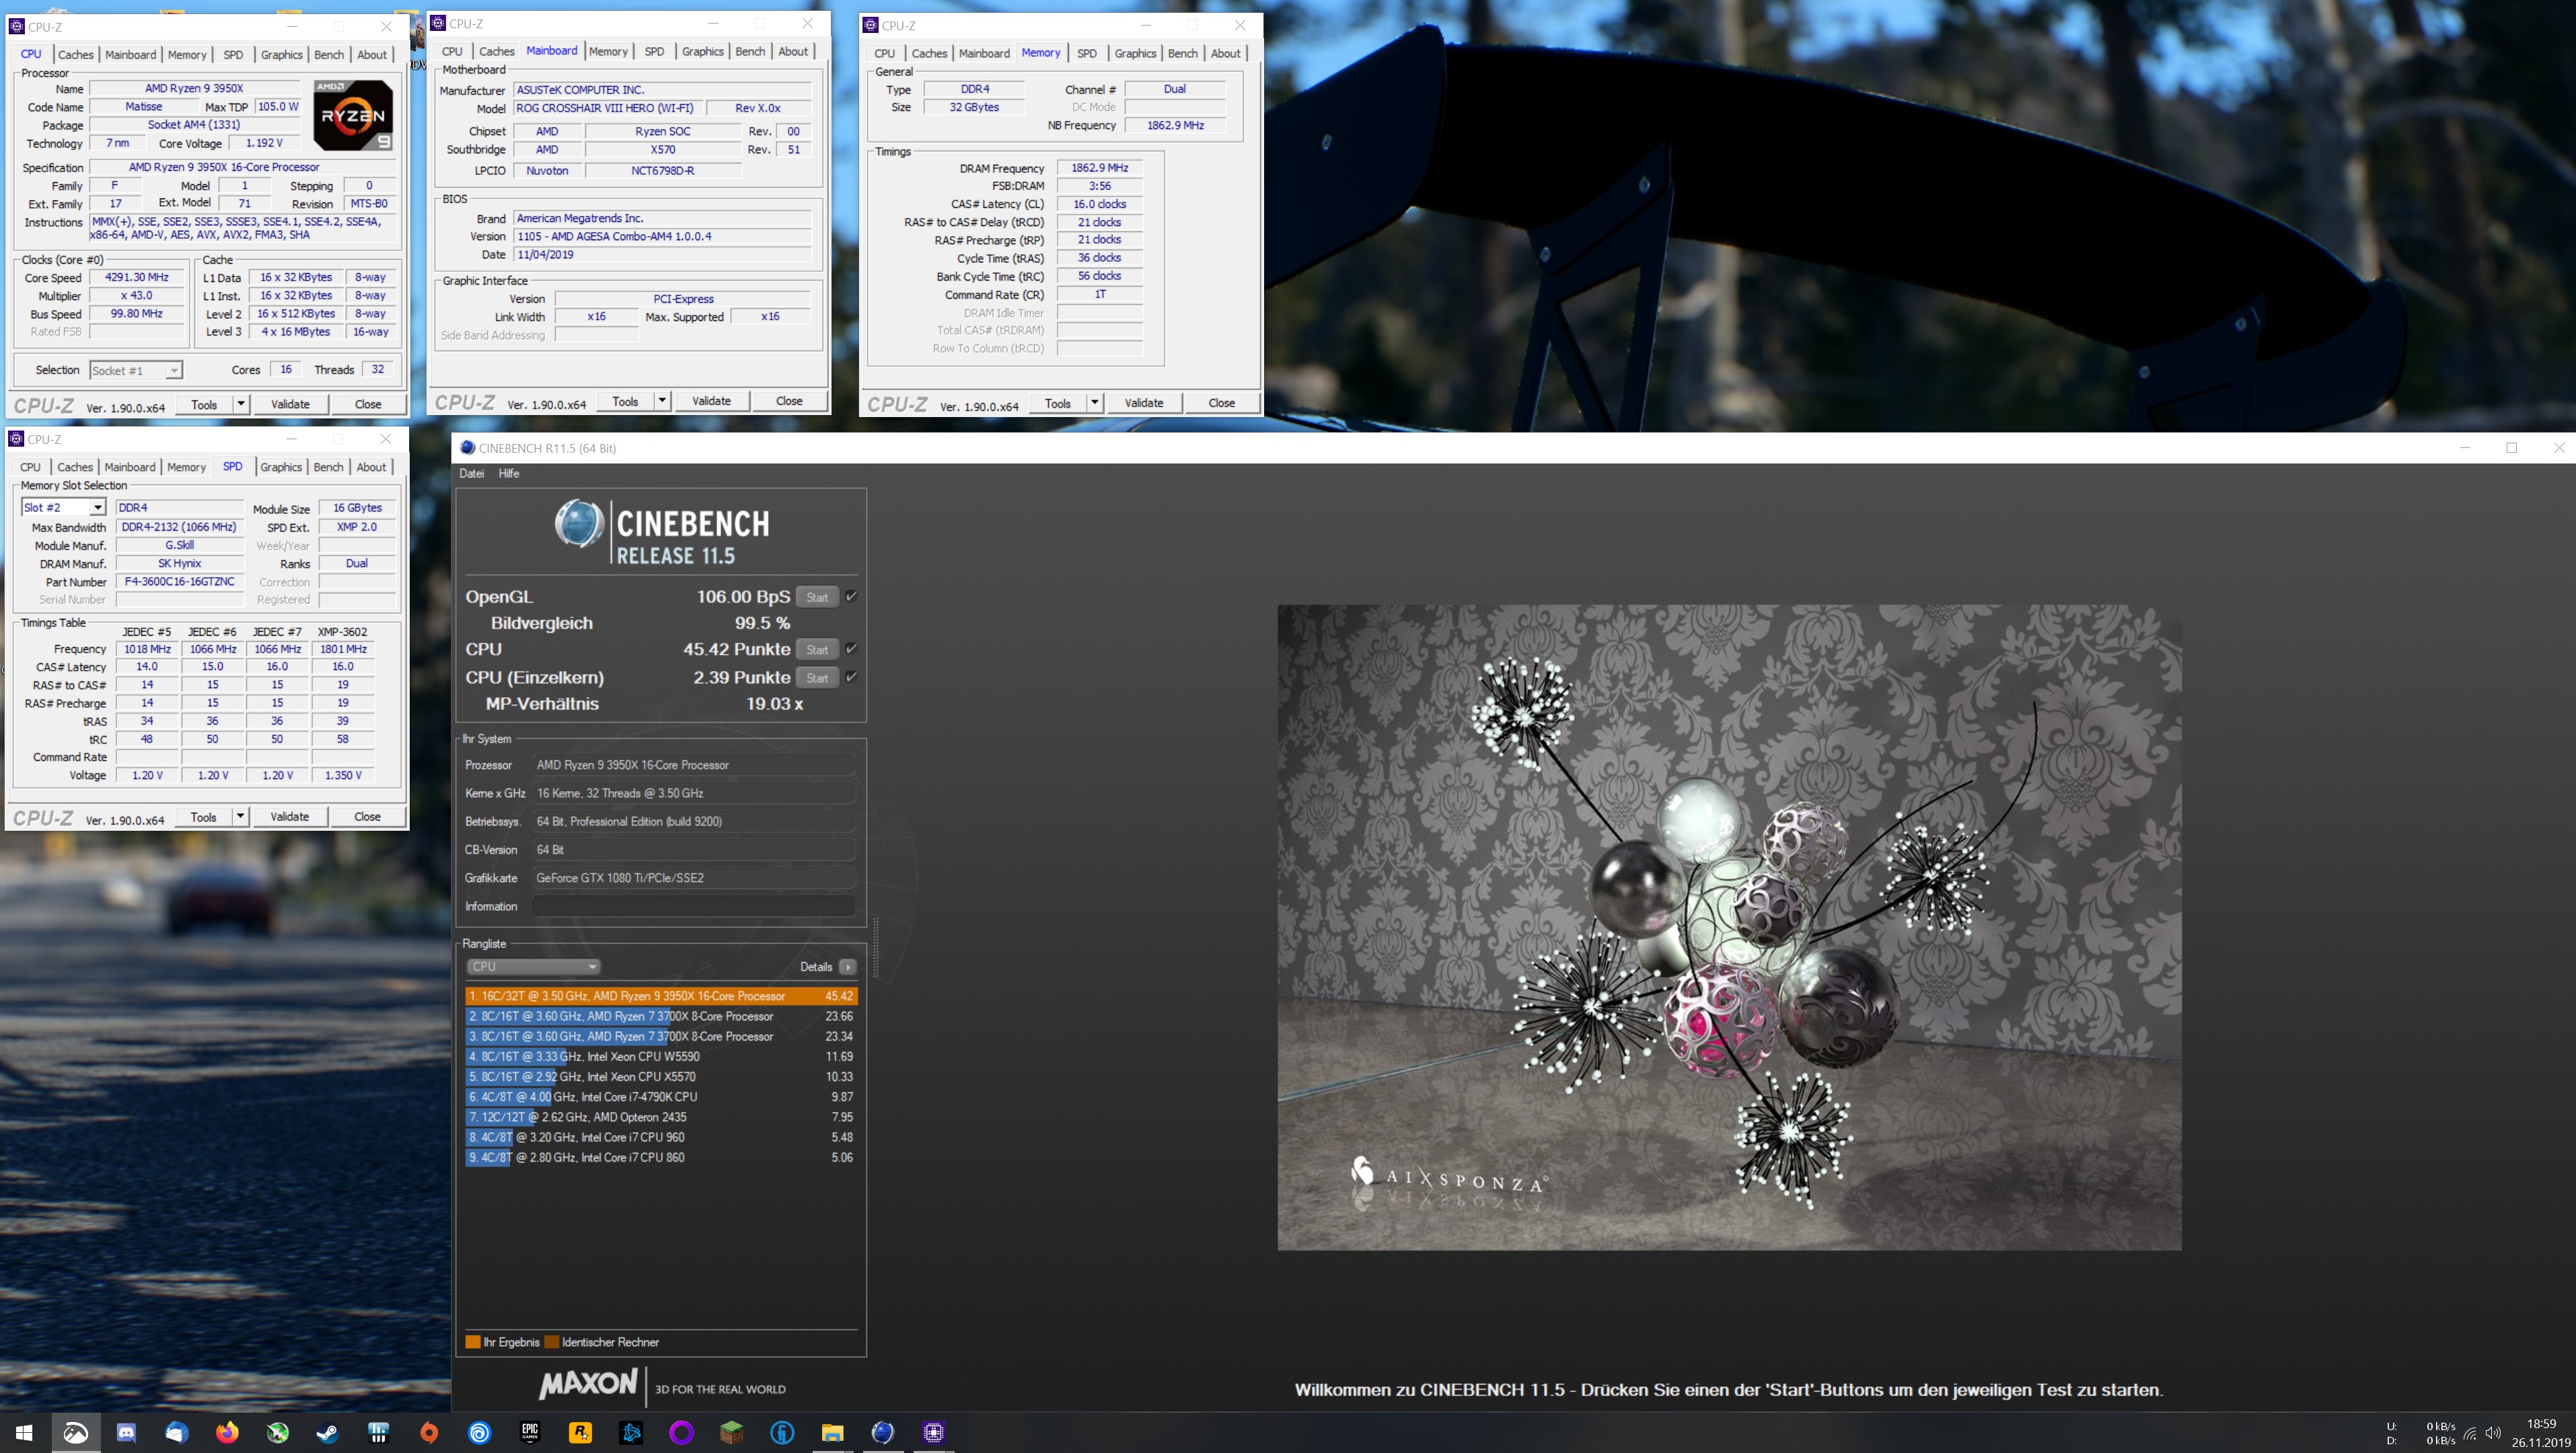Start the CPU benchmark
This screenshot has width=2576, height=1453.
[x=817, y=650]
